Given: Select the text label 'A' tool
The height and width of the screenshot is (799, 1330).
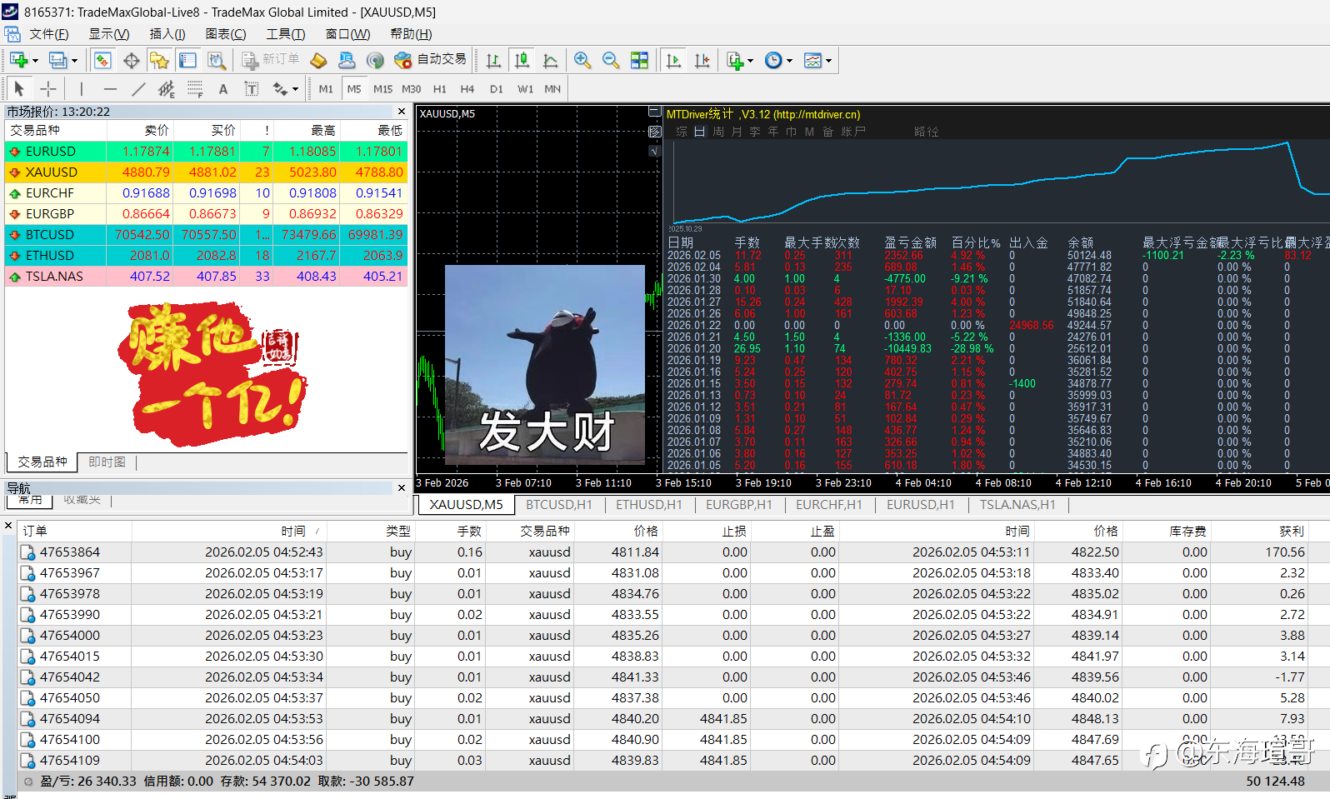Looking at the screenshot, I should pyautogui.click(x=222, y=89).
